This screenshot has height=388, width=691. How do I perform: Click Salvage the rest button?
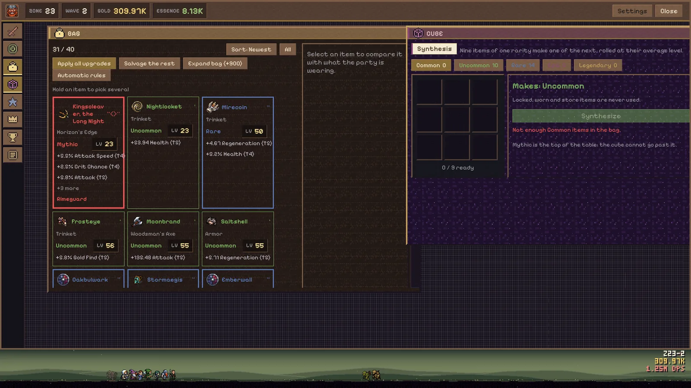149,63
